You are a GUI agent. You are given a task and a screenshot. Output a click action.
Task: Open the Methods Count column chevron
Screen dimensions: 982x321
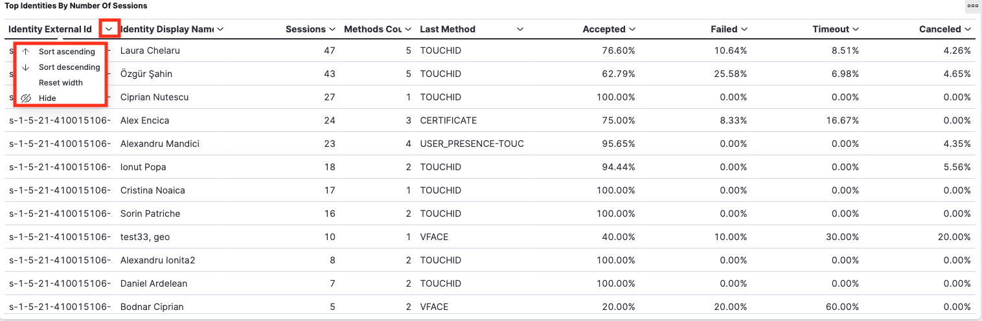408,29
